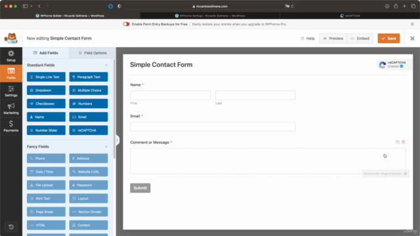Click the form's Submit button

[x=140, y=188]
